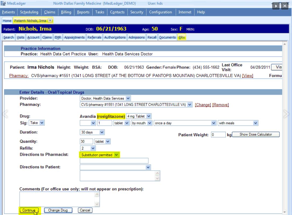Open the Security menu
292x215 pixels.
tap(137, 12)
